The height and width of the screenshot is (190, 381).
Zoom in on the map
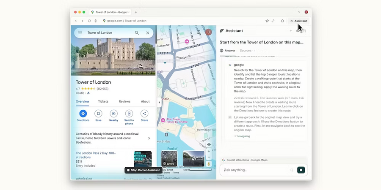[209, 151]
